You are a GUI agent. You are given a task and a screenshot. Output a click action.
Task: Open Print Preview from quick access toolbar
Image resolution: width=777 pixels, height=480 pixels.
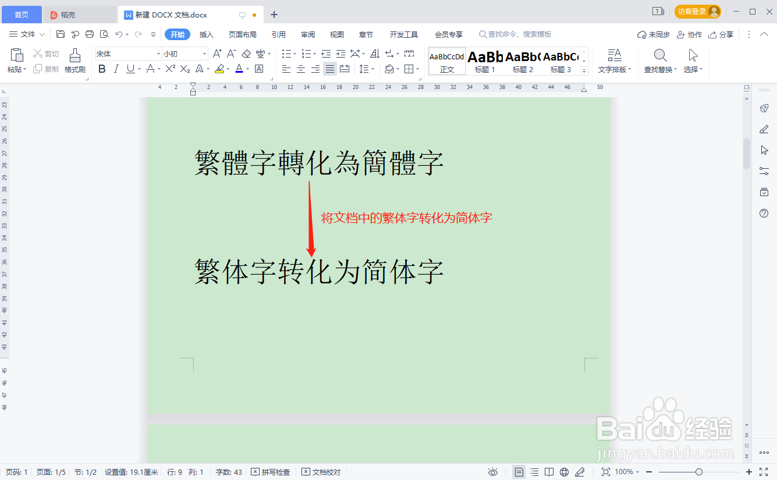[x=104, y=34]
